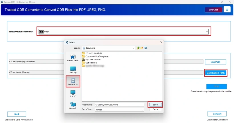Screen dimensions: 234x123
Task: Select the 17-10-25 14-45-53 folder
Action: pyautogui.click(x=92, y=53)
